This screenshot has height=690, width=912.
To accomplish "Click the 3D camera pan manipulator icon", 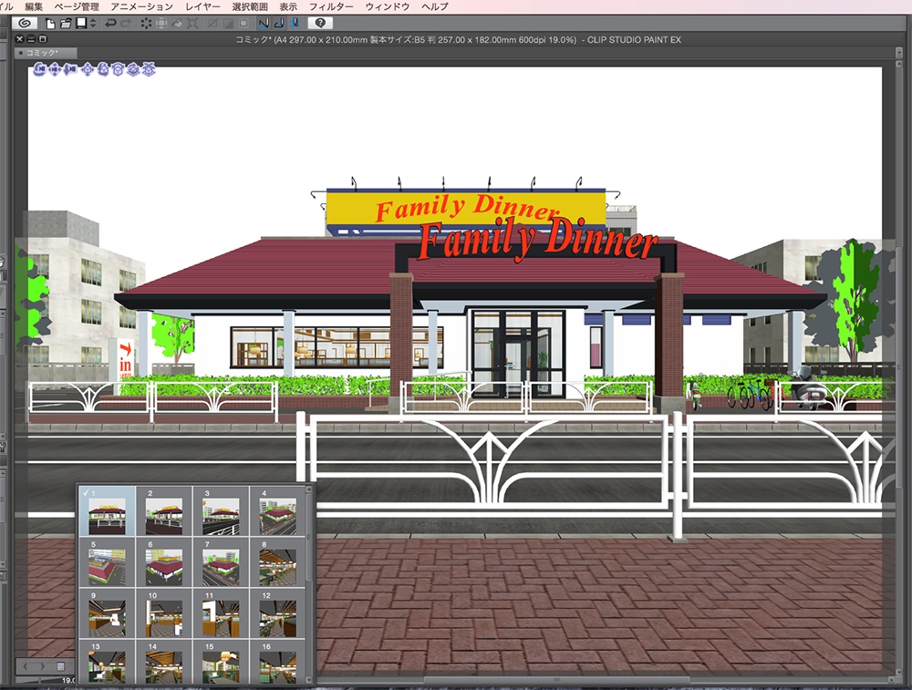I will click(55, 70).
